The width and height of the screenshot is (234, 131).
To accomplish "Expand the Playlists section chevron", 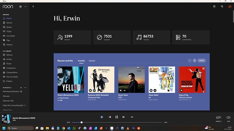I will coord(11,88).
